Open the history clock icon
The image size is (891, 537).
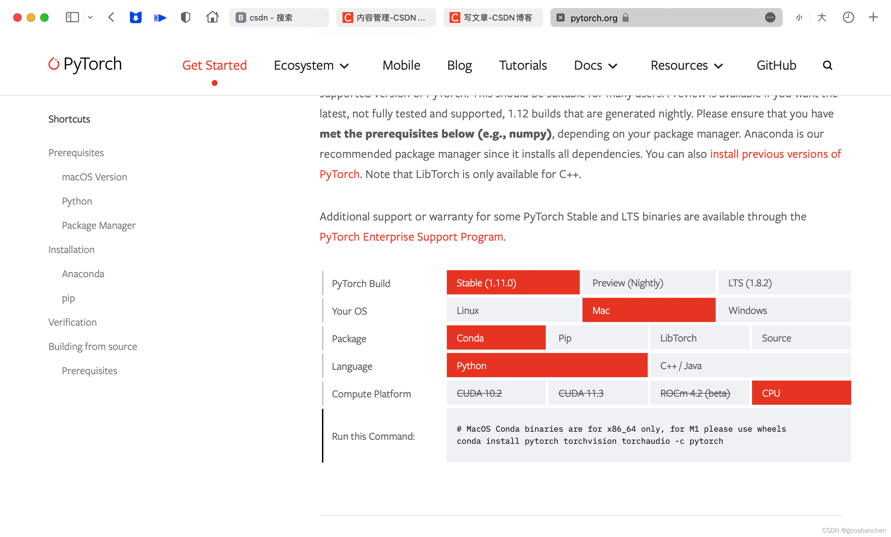pos(848,17)
